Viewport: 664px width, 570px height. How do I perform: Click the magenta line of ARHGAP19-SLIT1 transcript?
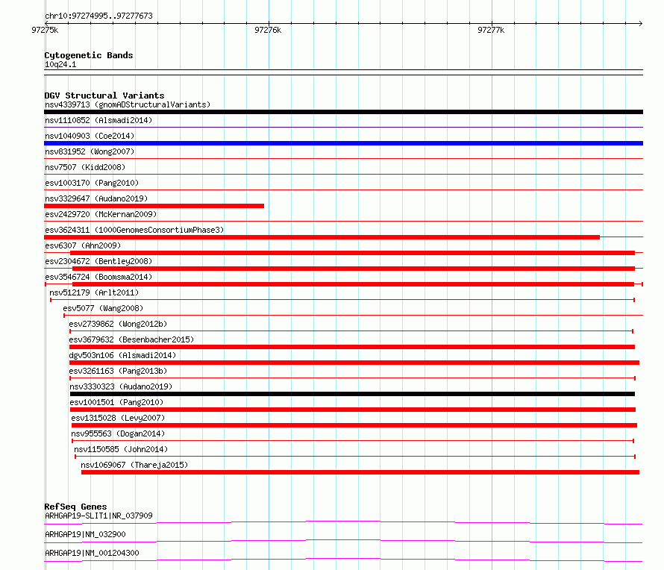coord(343,522)
